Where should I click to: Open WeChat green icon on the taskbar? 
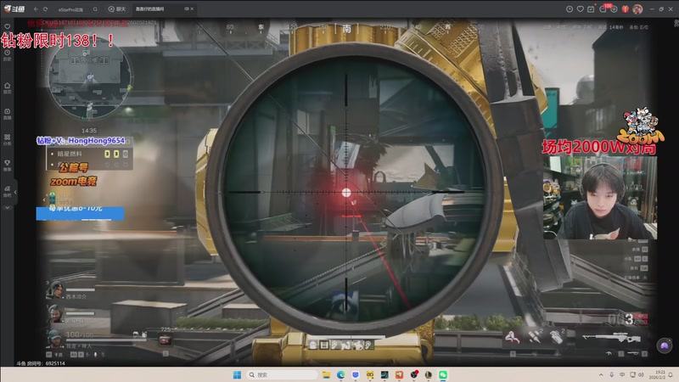(x=443, y=375)
